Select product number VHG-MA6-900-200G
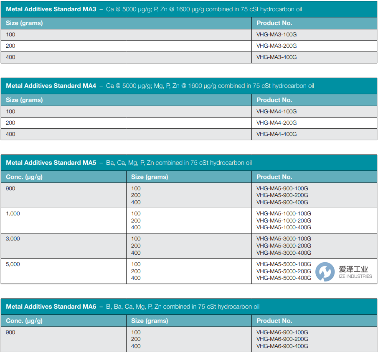The image size is (378, 353). [x=282, y=339]
